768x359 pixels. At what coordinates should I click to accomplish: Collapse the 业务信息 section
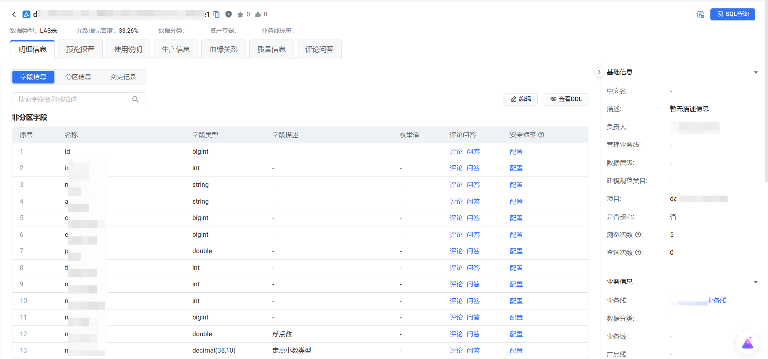pos(756,282)
